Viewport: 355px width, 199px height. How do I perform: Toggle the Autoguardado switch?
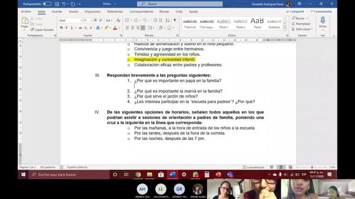pyautogui.click(x=47, y=4)
